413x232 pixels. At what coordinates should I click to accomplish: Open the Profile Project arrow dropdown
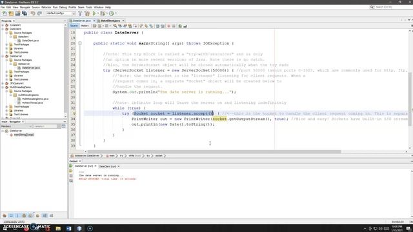116,13
